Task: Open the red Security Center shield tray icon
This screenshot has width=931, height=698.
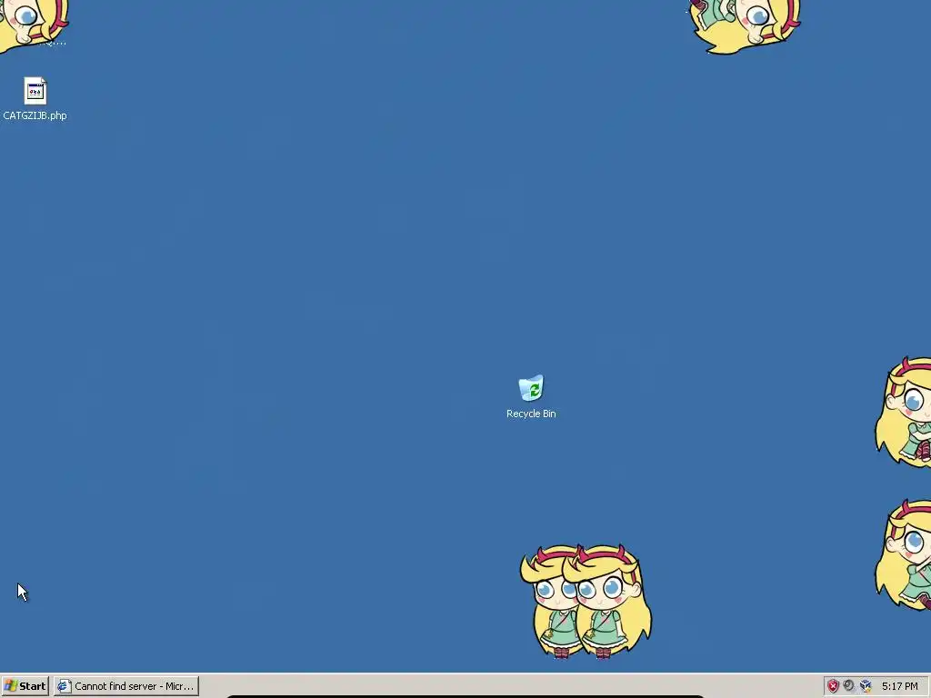Action: coord(833,686)
